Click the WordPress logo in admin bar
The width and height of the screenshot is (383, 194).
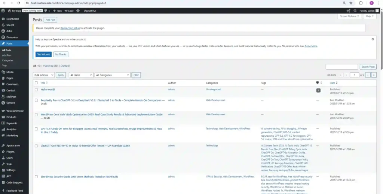(x=3, y=11)
